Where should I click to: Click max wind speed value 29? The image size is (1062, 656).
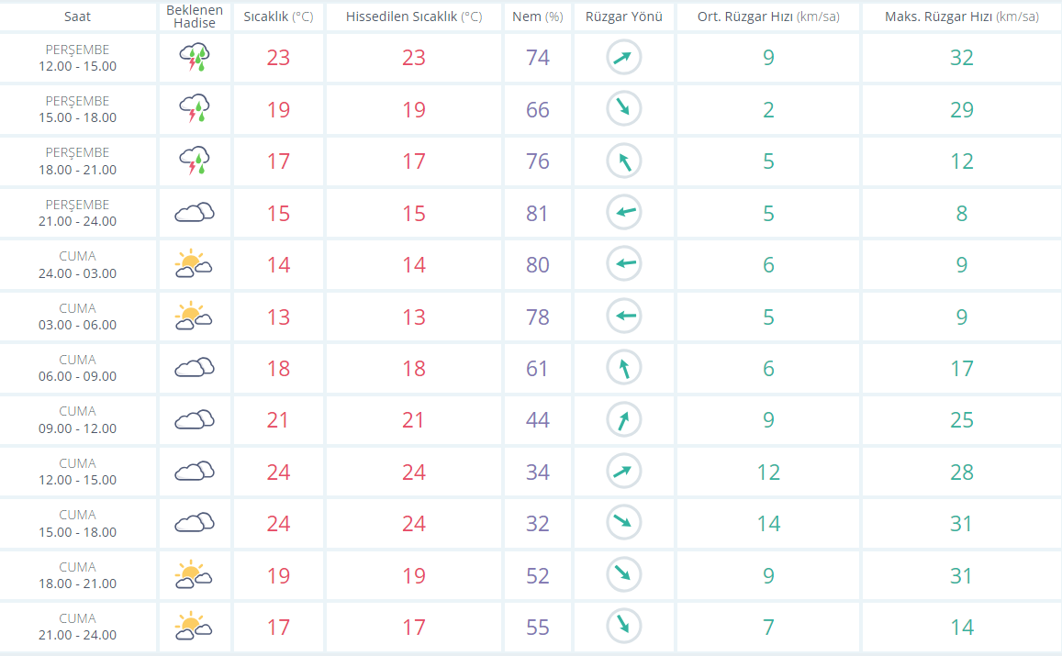[x=962, y=110]
